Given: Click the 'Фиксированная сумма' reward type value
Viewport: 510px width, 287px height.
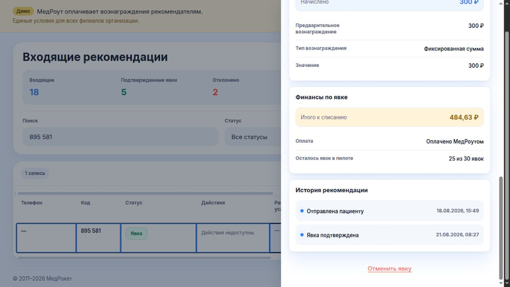Looking at the screenshot, I should [453, 49].
